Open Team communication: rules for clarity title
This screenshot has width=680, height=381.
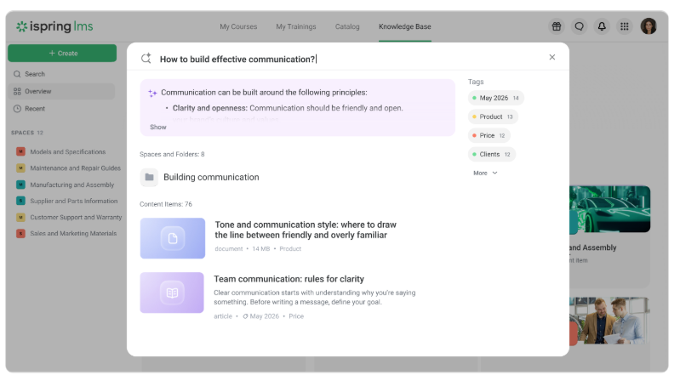click(289, 279)
